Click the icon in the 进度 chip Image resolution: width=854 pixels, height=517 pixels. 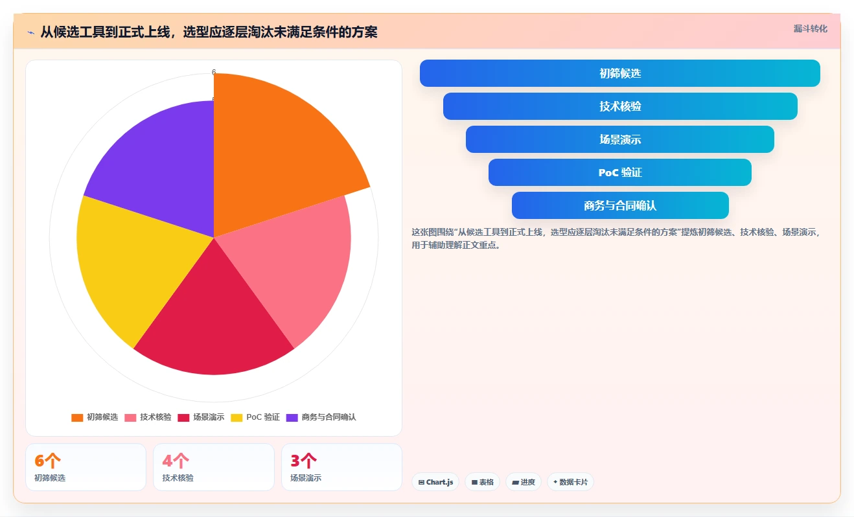[x=515, y=483]
